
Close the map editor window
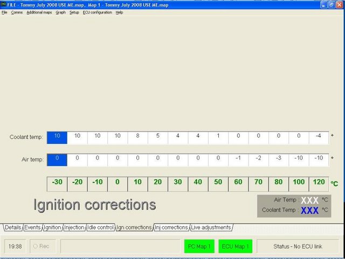click(339, 5)
